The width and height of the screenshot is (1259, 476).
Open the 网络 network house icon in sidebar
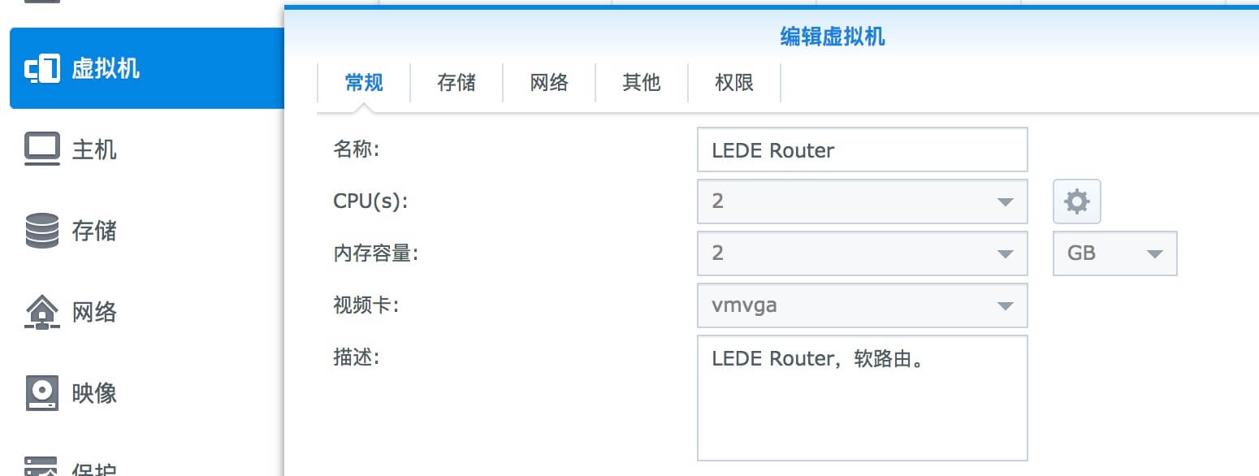pyautogui.click(x=42, y=312)
